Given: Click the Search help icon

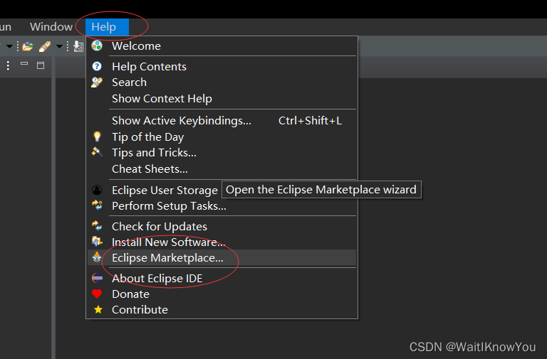Looking at the screenshot, I should coord(97,82).
